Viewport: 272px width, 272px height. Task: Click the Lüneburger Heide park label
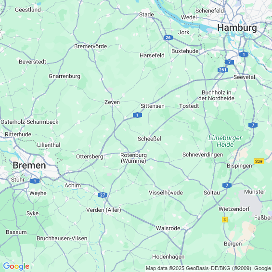pyautogui.click(x=225, y=141)
